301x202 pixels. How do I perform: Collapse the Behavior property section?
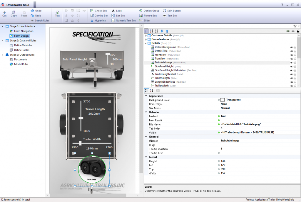[146, 112]
